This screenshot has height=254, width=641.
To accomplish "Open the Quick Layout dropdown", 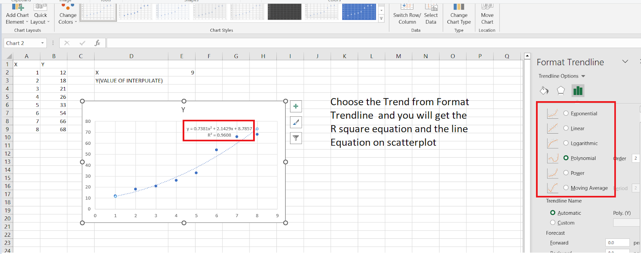I will (x=40, y=15).
